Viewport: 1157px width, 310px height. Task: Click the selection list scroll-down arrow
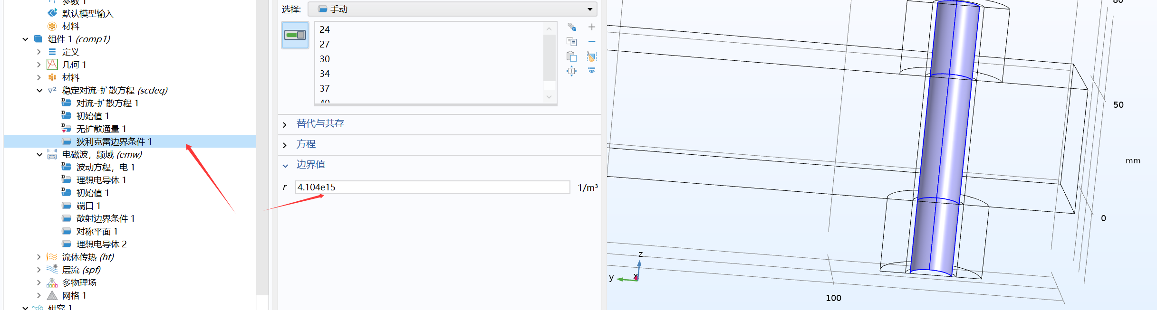[549, 97]
